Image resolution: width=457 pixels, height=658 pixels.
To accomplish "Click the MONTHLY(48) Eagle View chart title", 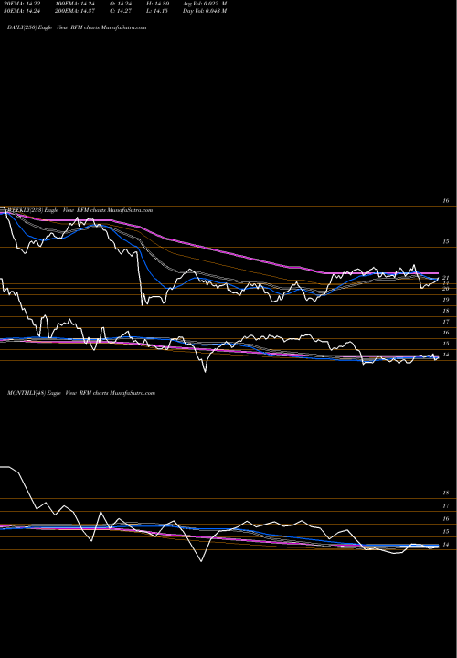I will tap(81, 393).
